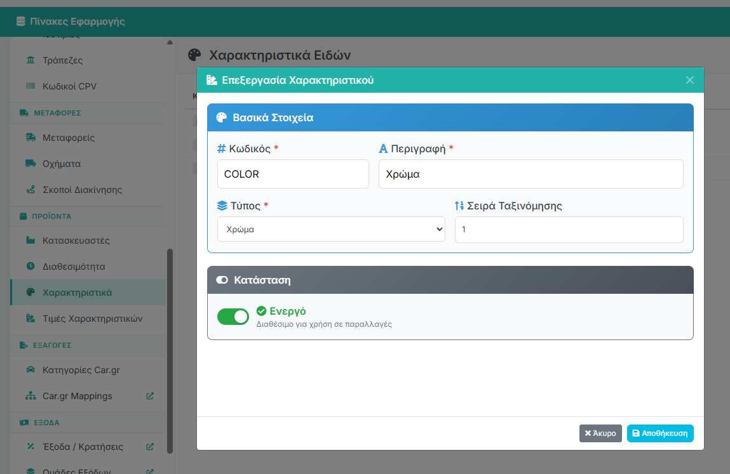Click the green check icon next to Ενεργό
The image size is (730, 474).
tap(262, 311)
